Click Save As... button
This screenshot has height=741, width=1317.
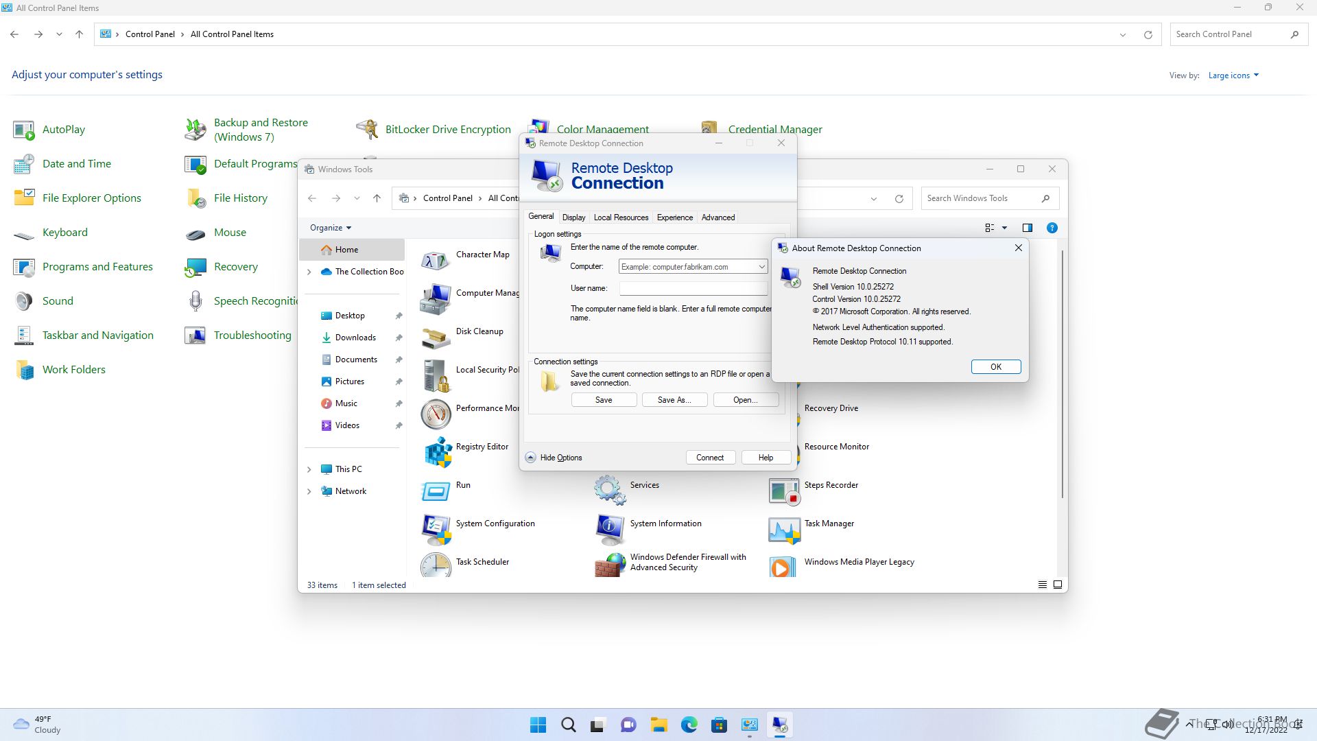point(674,400)
